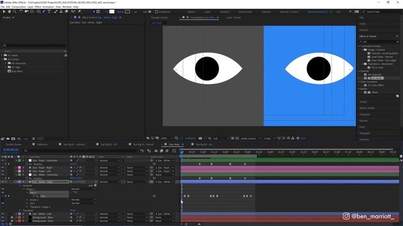The height and width of the screenshot is (226, 403).
Task: Hide the Eye - Pupil - Left layer
Action: [x=3, y=171]
